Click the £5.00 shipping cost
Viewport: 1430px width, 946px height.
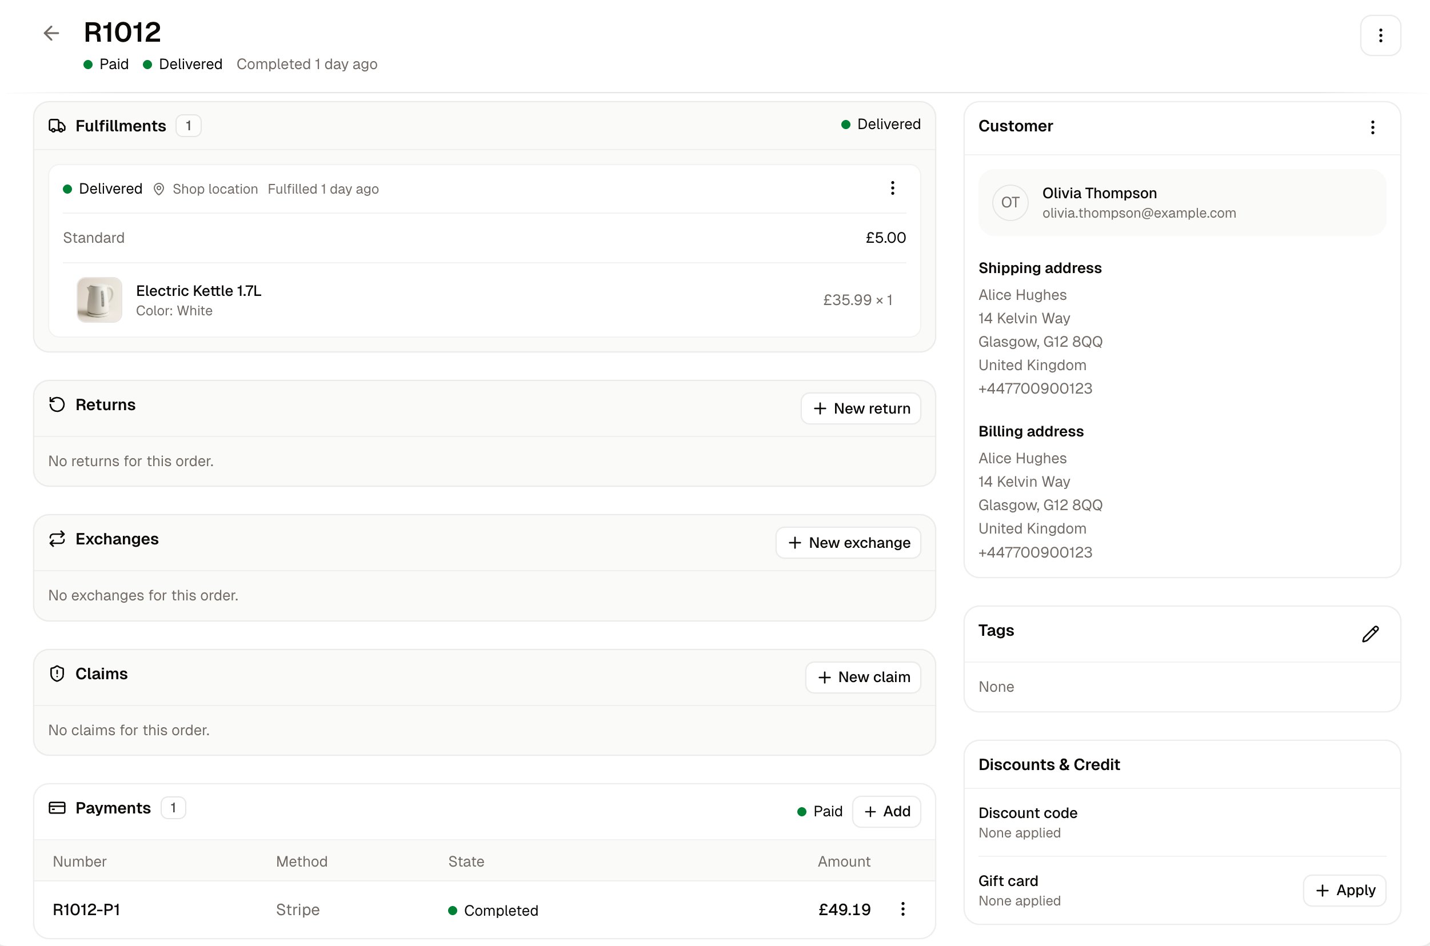885,238
